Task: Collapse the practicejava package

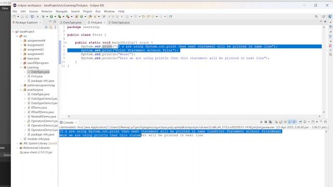Action: 21,90
